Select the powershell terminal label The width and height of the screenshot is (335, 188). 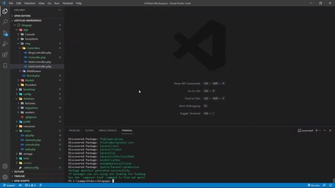[306, 131]
